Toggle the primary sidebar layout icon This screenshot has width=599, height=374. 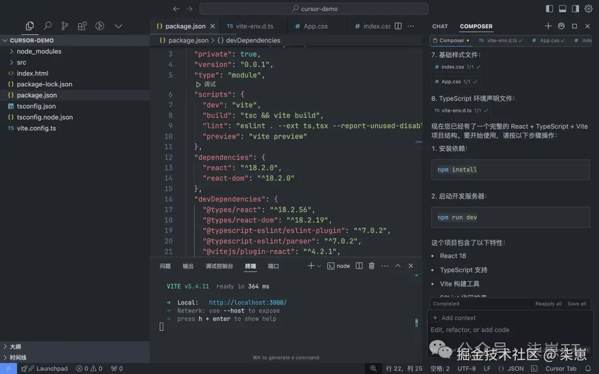pos(549,9)
